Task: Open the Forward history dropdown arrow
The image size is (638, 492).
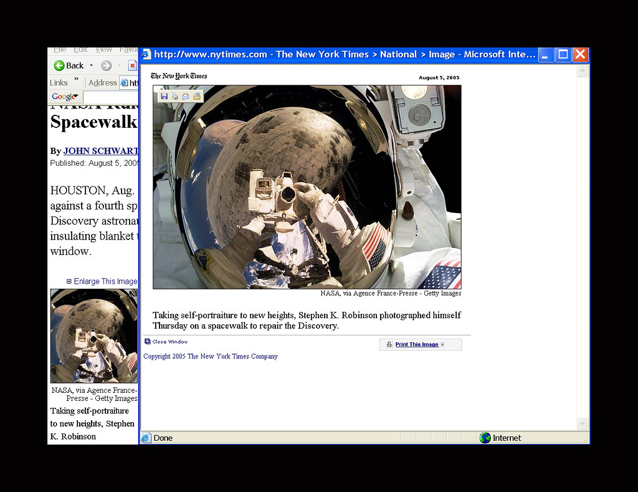Action: [119, 65]
